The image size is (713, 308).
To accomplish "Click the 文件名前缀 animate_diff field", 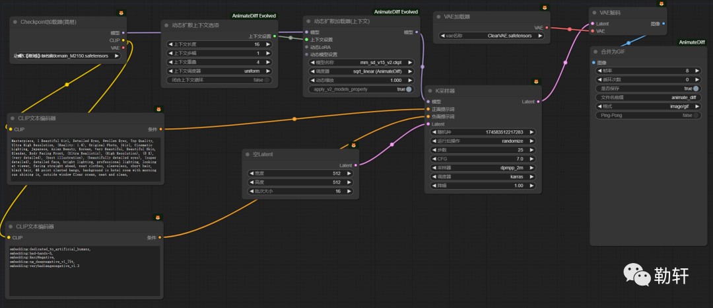I will (x=648, y=97).
